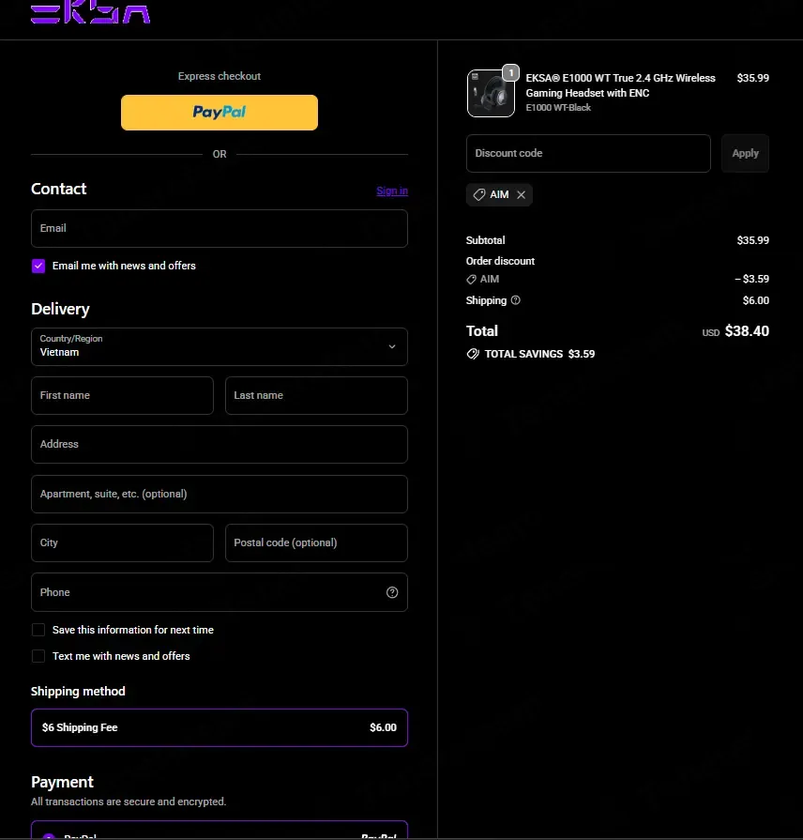Click the quantity badge on headset thumbnail

coord(510,72)
